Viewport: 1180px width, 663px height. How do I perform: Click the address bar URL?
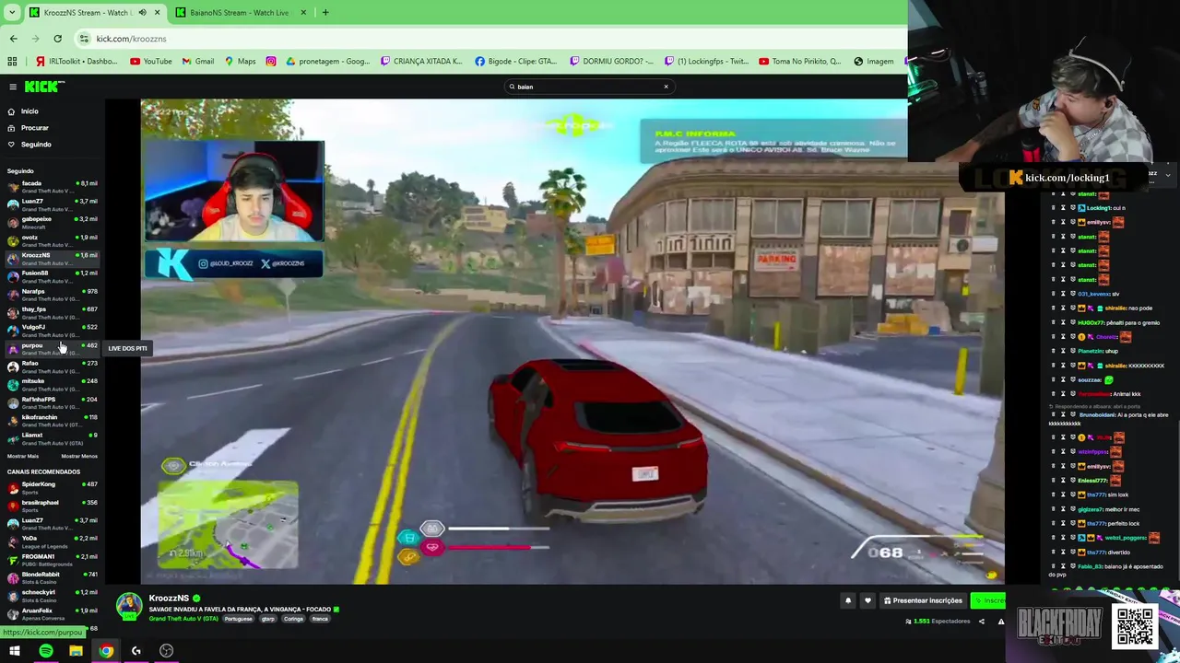[131, 39]
